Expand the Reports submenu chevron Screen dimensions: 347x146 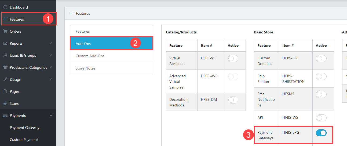(51, 43)
